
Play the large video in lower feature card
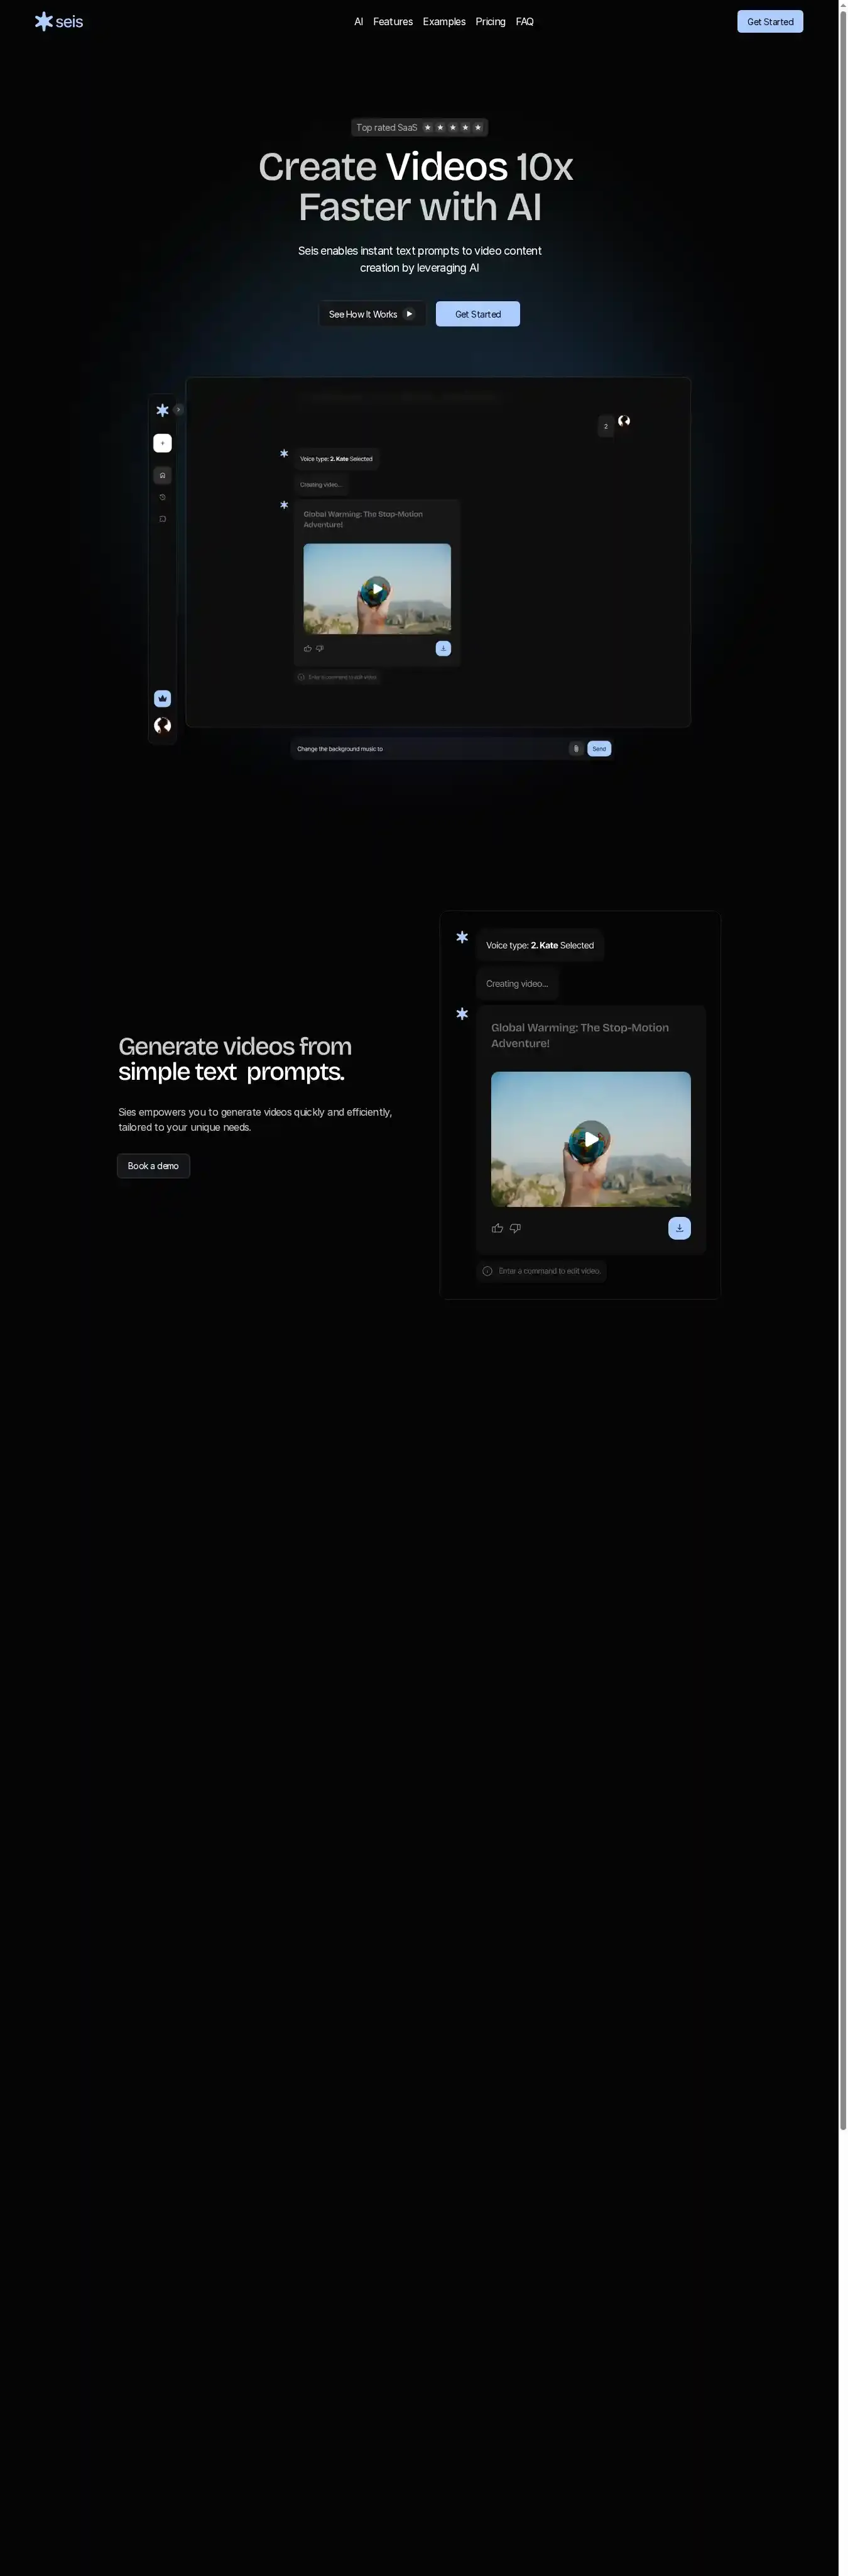point(591,1139)
